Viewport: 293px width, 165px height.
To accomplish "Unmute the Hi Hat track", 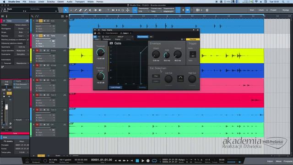I will click(x=37, y=65).
